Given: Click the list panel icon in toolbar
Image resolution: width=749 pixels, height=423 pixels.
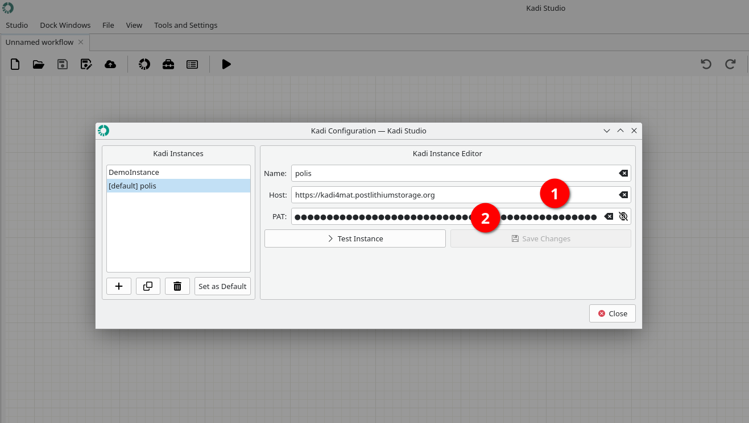Looking at the screenshot, I should point(192,64).
